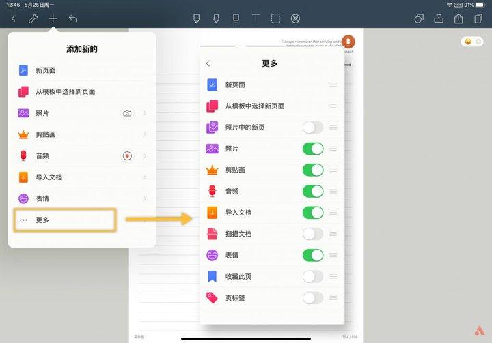
Task: Tap the plus add-new icon in toolbar
Action: 53,19
